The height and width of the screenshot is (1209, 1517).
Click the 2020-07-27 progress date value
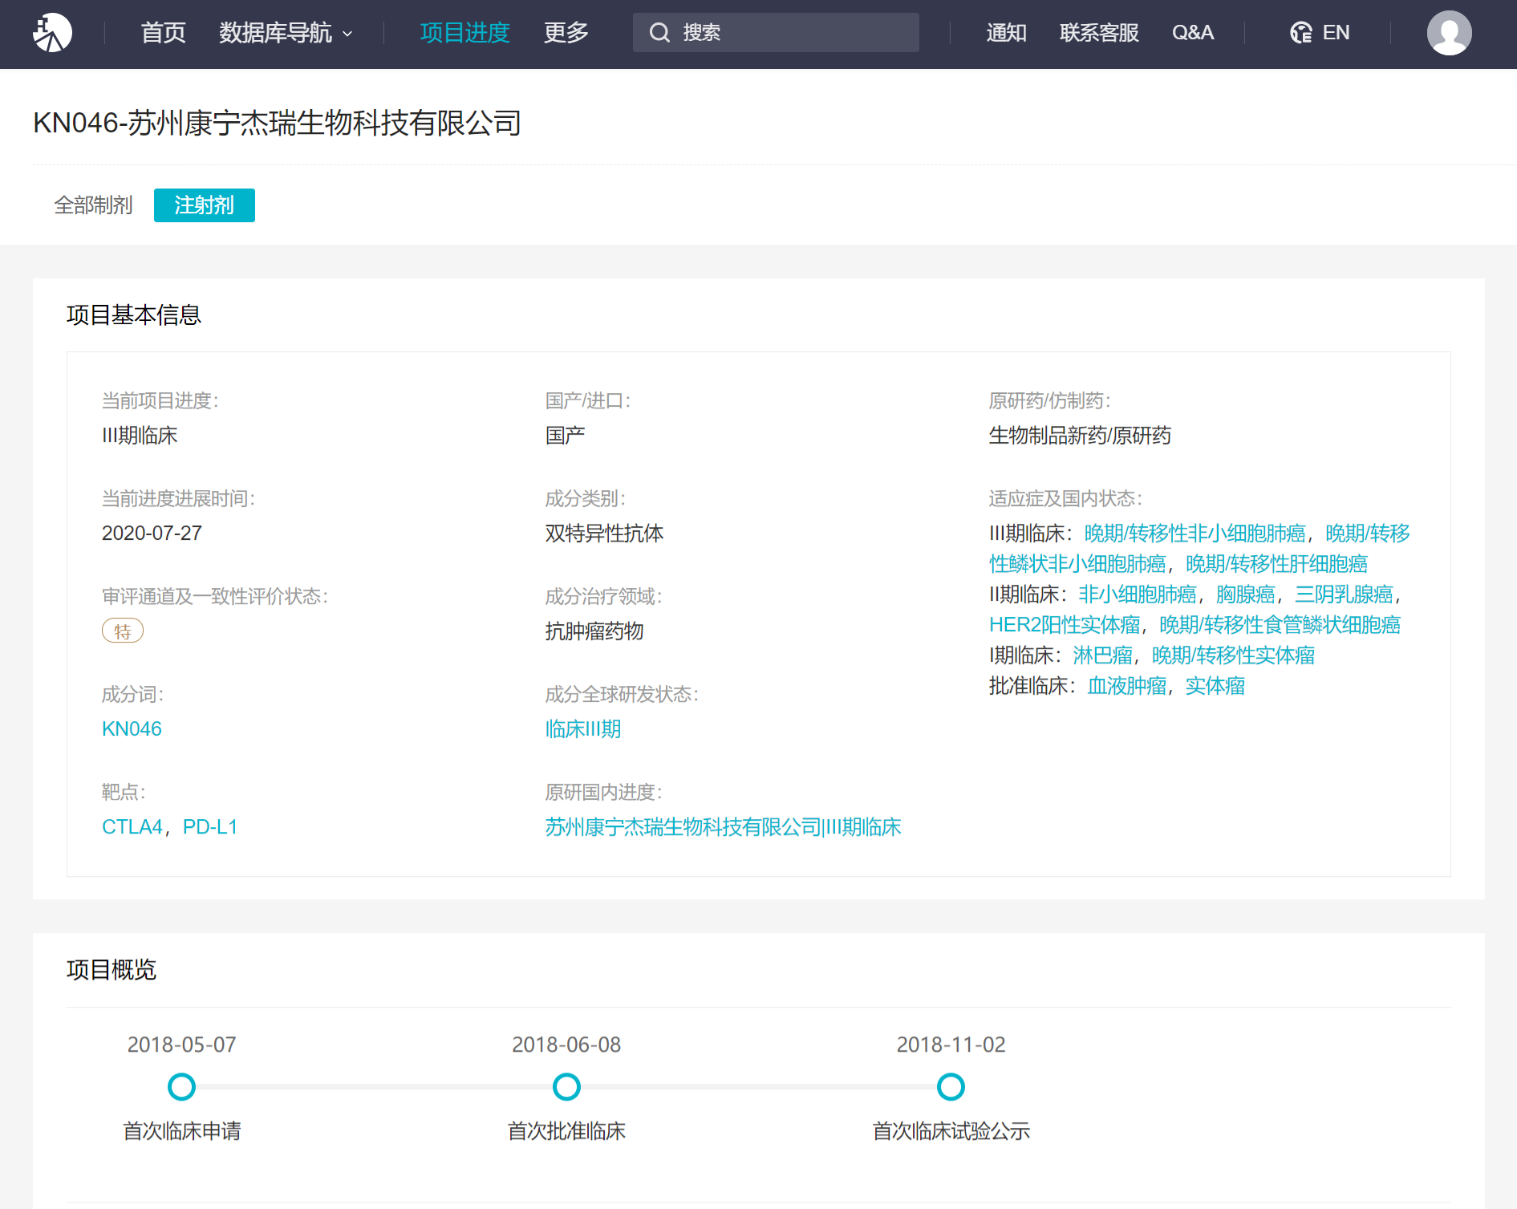click(152, 533)
